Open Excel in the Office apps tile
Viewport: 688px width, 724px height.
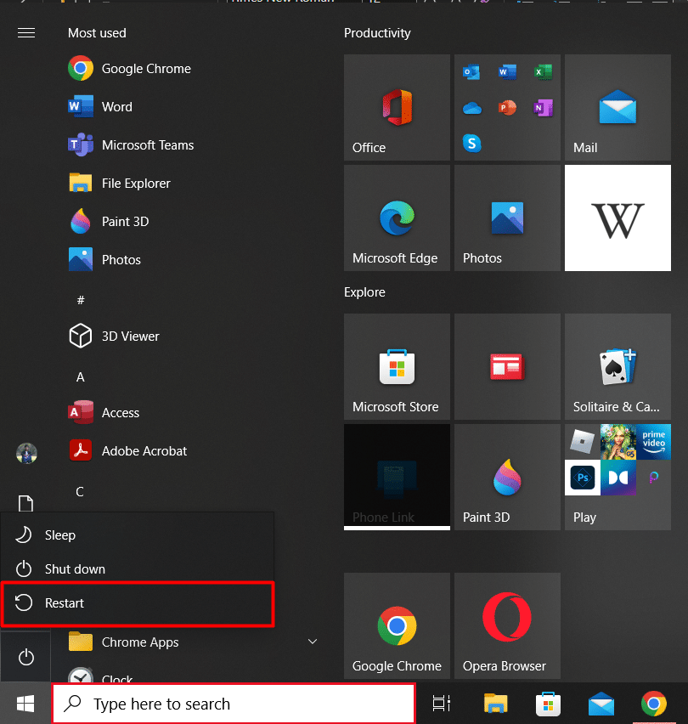tap(543, 72)
